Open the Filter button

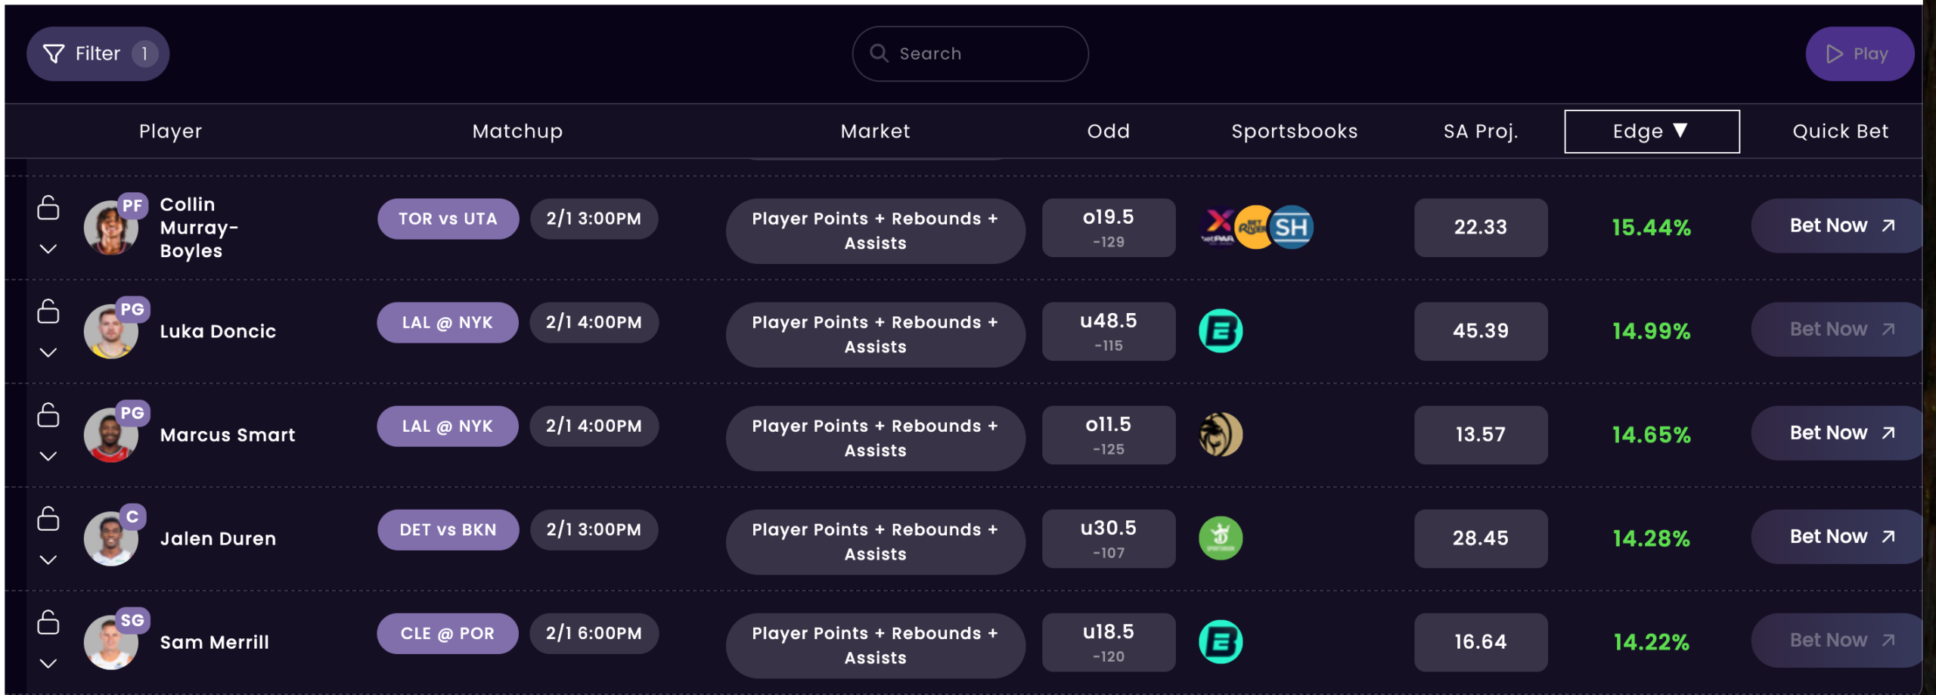pyautogui.click(x=98, y=54)
